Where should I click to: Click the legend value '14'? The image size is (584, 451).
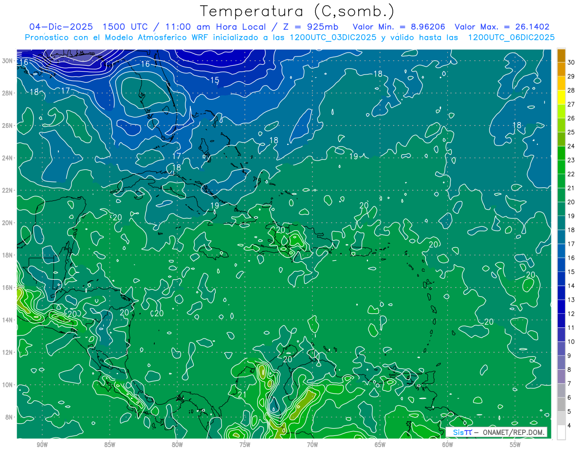click(571, 286)
